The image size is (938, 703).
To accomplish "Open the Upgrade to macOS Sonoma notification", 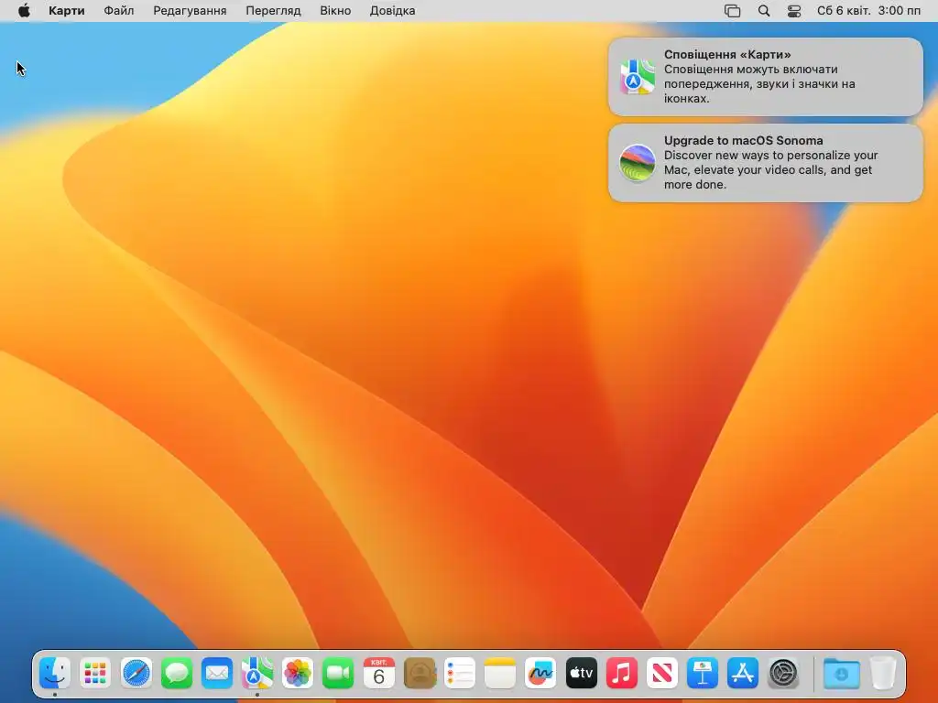I will point(766,163).
